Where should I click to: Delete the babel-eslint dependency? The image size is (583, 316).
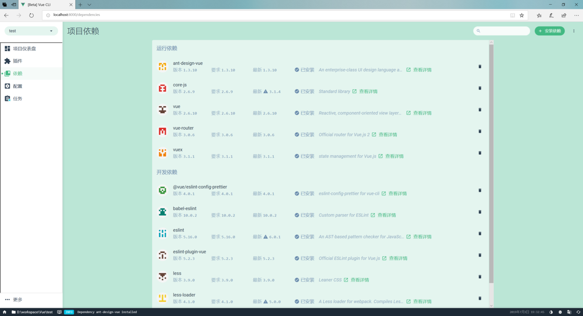pyautogui.click(x=480, y=212)
